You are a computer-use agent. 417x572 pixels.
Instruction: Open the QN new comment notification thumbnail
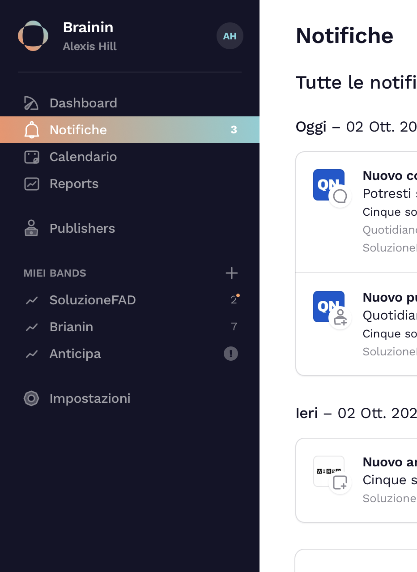tap(329, 185)
